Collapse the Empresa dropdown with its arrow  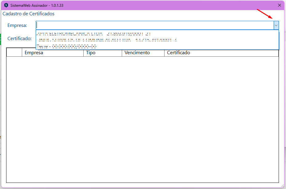coord(276,25)
